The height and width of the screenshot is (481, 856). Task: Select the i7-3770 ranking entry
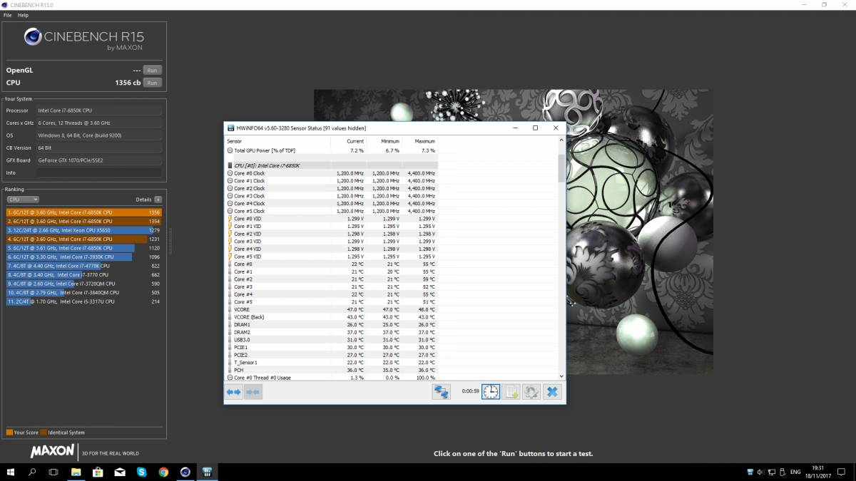coord(84,274)
